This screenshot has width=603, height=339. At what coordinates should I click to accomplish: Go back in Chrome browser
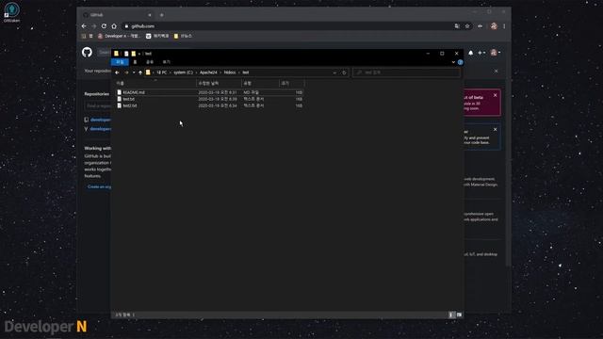coord(84,26)
